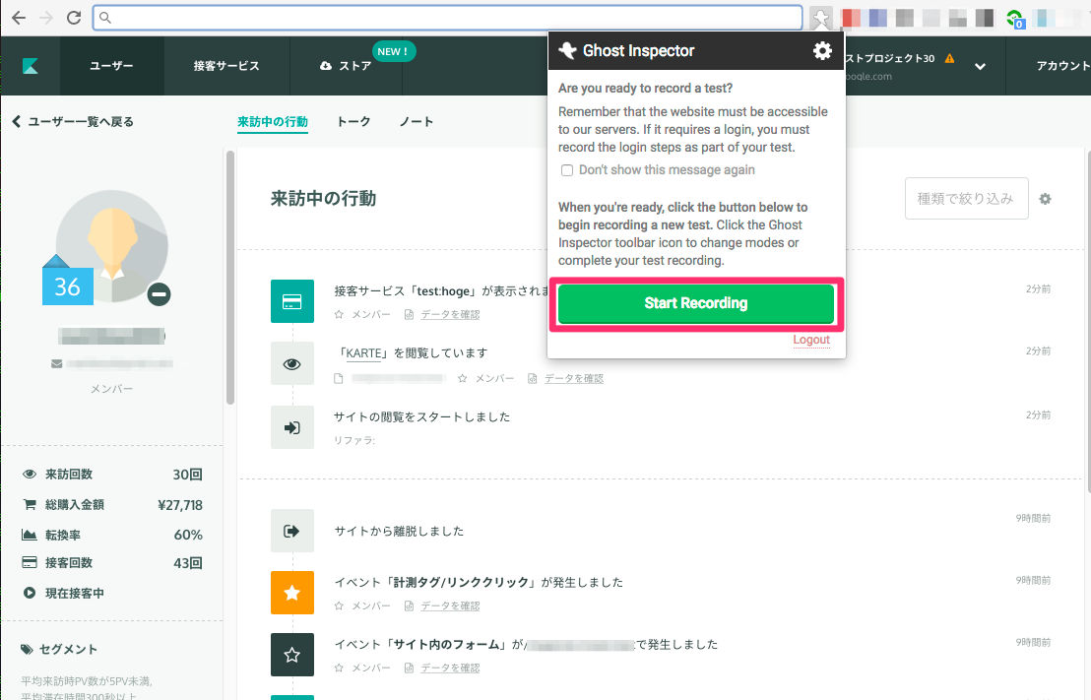Click dark star icon for サイト内のフォーム event
The width and height of the screenshot is (1091, 700).
(x=292, y=655)
